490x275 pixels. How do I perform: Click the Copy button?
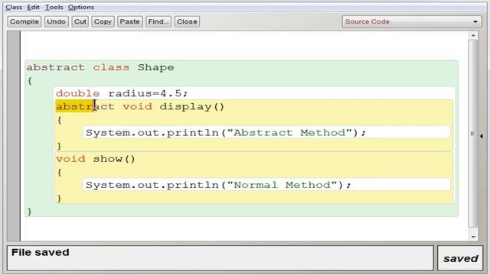(103, 21)
